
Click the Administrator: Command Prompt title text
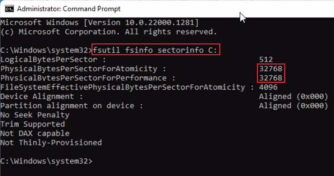pos(69,9)
